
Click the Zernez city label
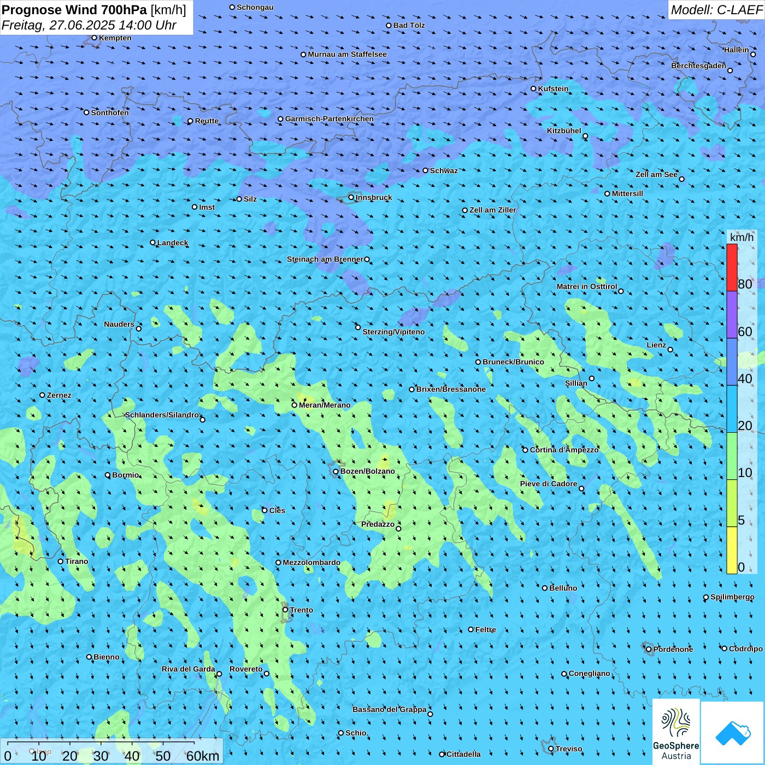click(59, 395)
